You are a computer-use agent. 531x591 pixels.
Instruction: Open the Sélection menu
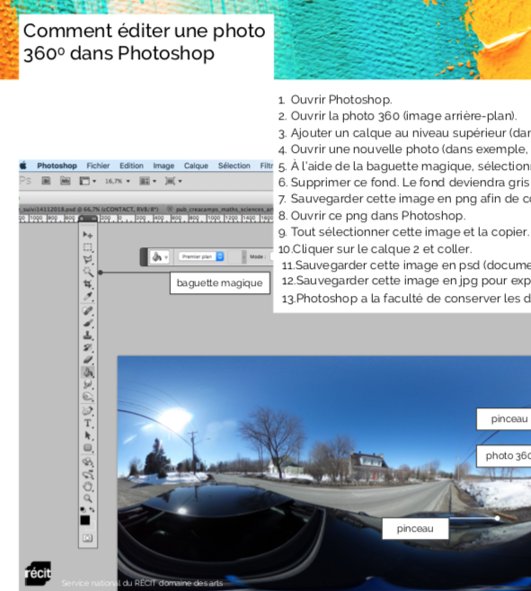pyautogui.click(x=234, y=166)
